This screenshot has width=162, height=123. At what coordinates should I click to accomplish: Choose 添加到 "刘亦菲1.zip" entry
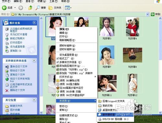pyautogui.click(x=76, y=70)
